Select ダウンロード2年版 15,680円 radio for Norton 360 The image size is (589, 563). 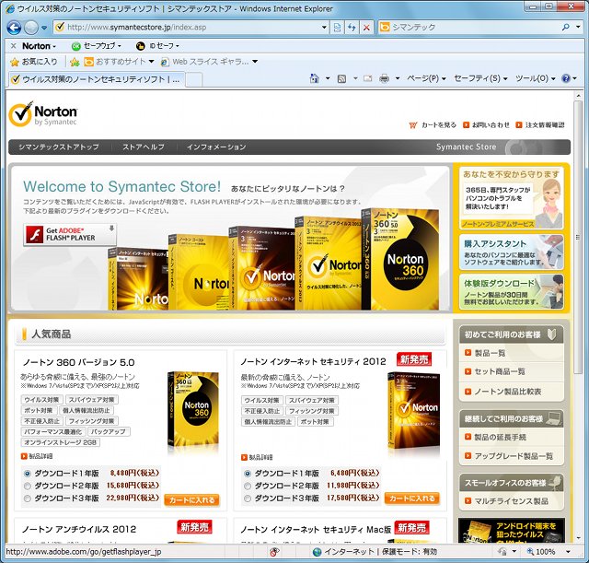pos(27,486)
